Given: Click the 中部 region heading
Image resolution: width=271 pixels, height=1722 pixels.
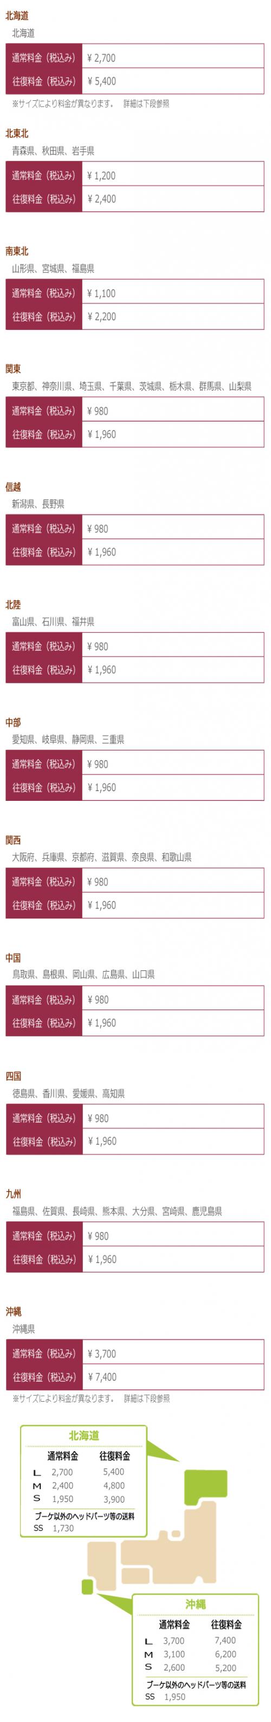Looking at the screenshot, I should point(12,722).
